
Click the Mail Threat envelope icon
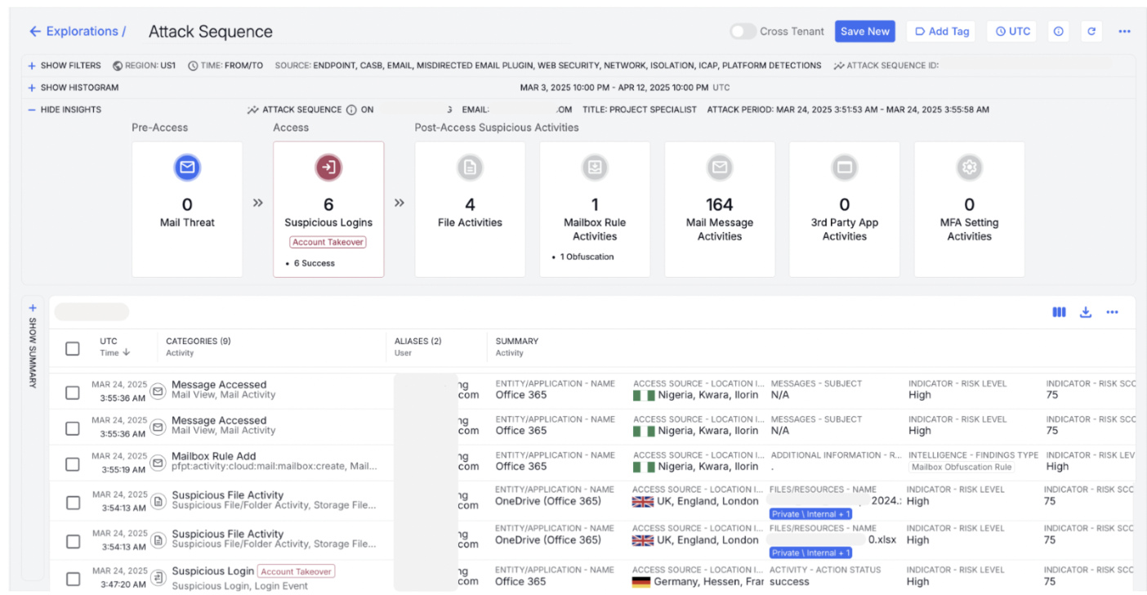(x=187, y=168)
